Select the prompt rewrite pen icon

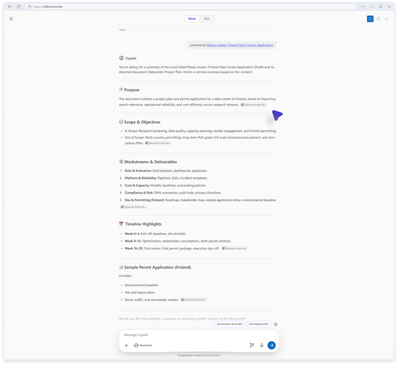251,345
